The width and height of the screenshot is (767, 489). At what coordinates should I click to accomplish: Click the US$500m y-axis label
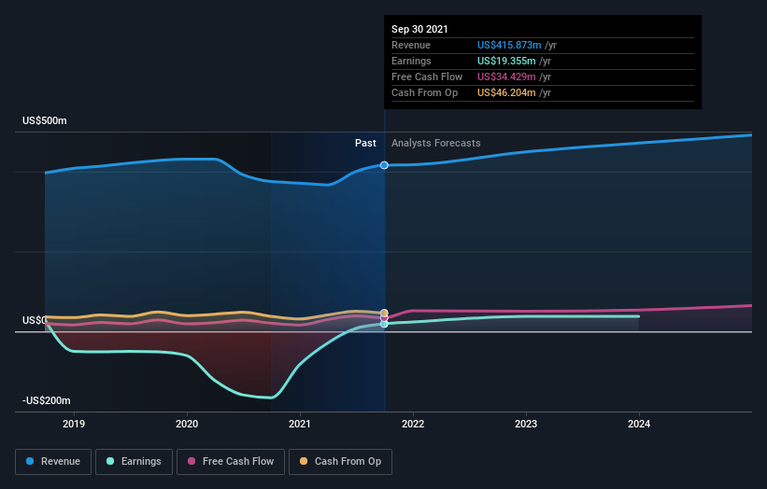(45, 120)
